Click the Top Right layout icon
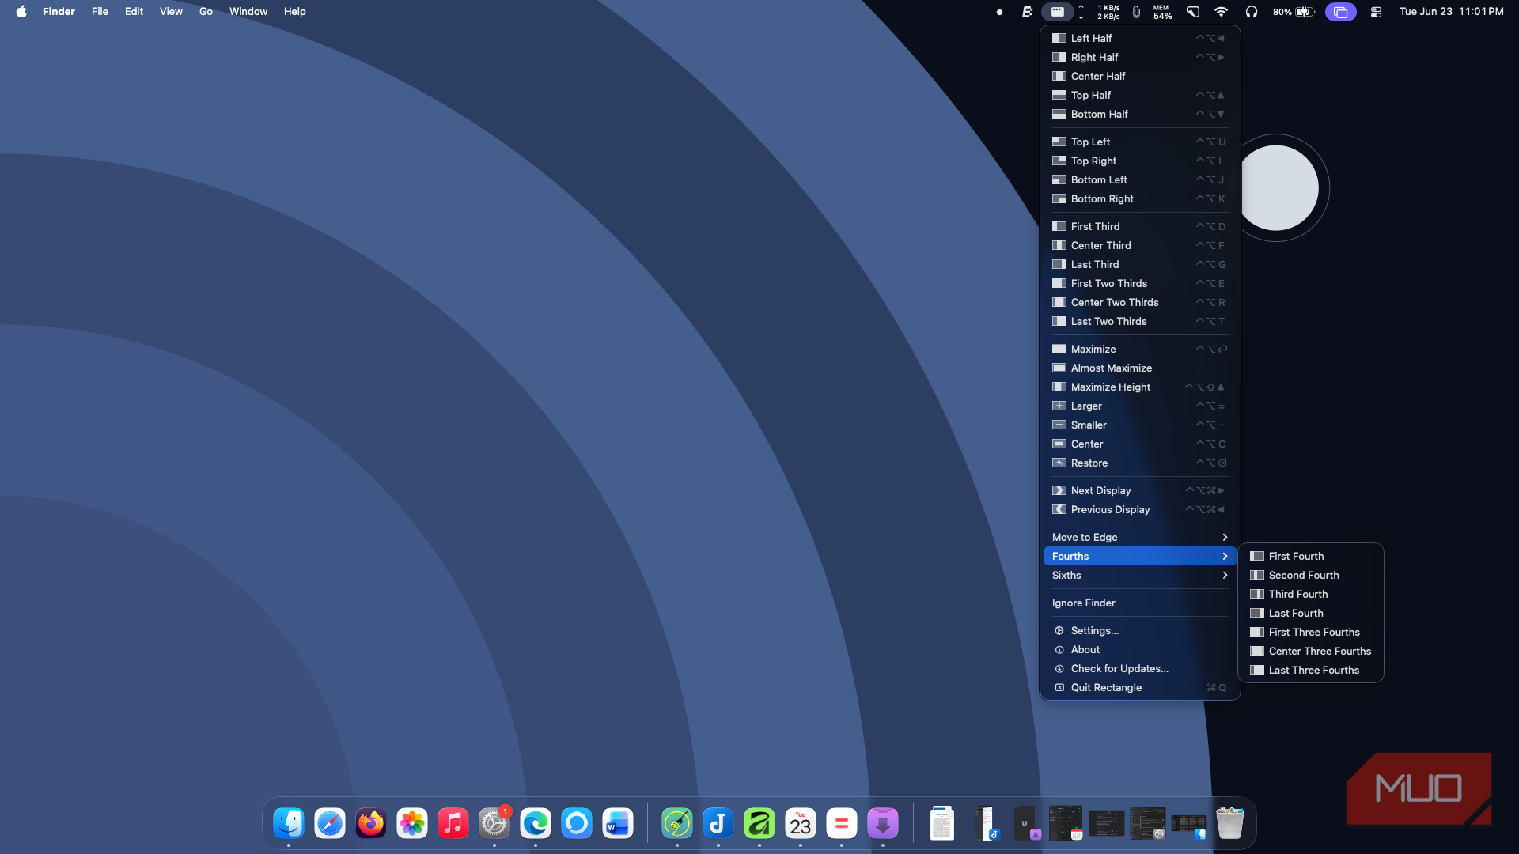Image resolution: width=1519 pixels, height=854 pixels. 1059,161
